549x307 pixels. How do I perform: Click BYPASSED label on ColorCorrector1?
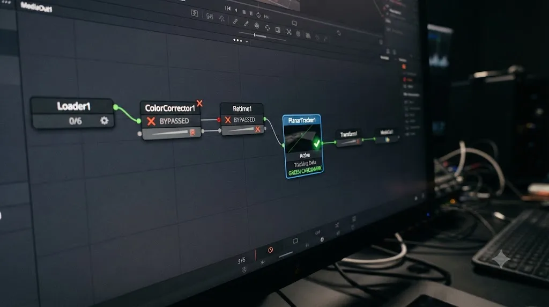[174, 121]
